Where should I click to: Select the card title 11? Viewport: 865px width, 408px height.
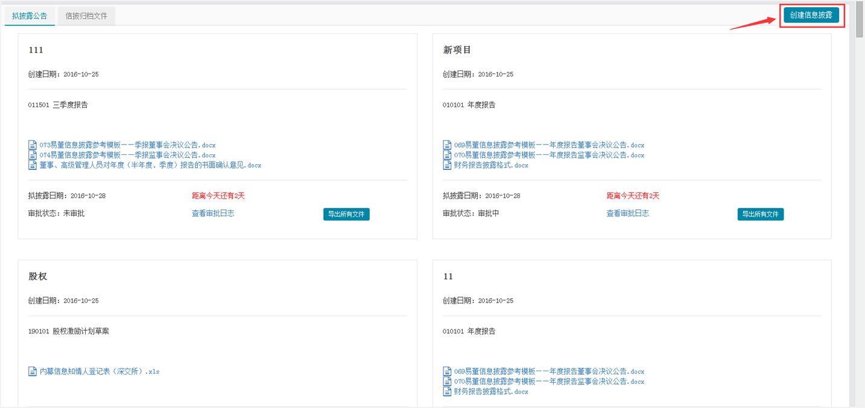click(448, 277)
